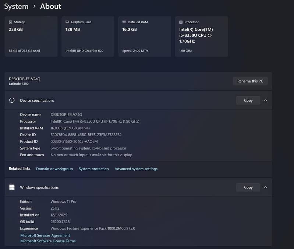
Task: Click the Windows logo beside Windows specifications
Action: click(12, 187)
